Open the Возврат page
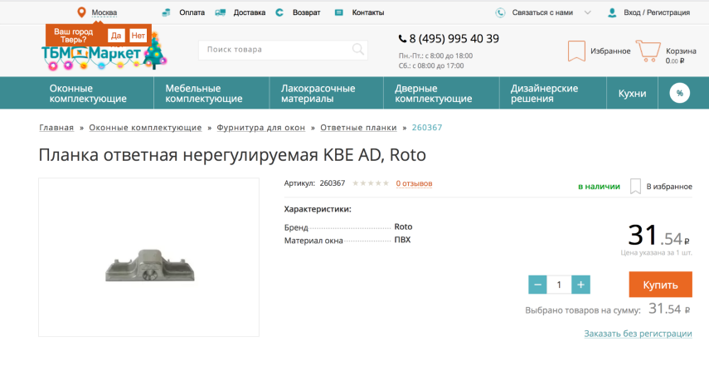 (x=306, y=12)
